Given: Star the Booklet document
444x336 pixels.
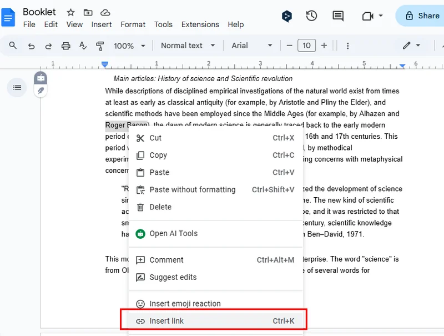Looking at the screenshot, I should click(70, 12).
